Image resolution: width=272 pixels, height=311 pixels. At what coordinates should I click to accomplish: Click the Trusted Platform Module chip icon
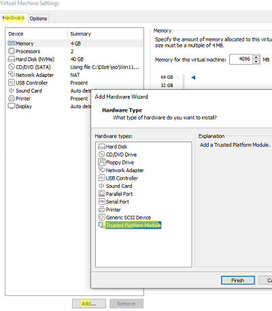click(101, 225)
